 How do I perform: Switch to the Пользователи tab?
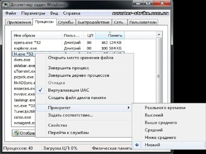[x=143, y=22]
